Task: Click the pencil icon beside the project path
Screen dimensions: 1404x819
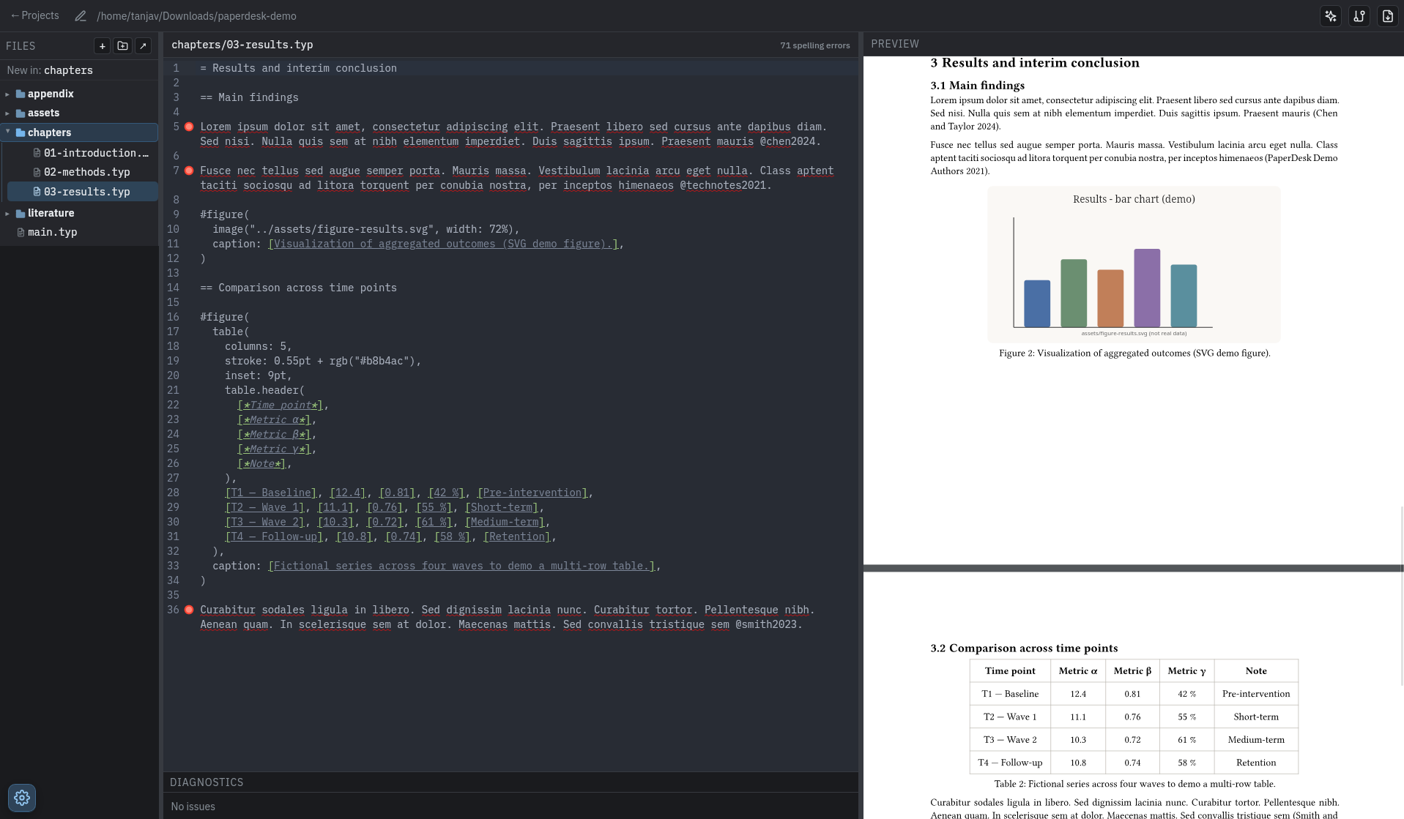Action: [80, 15]
